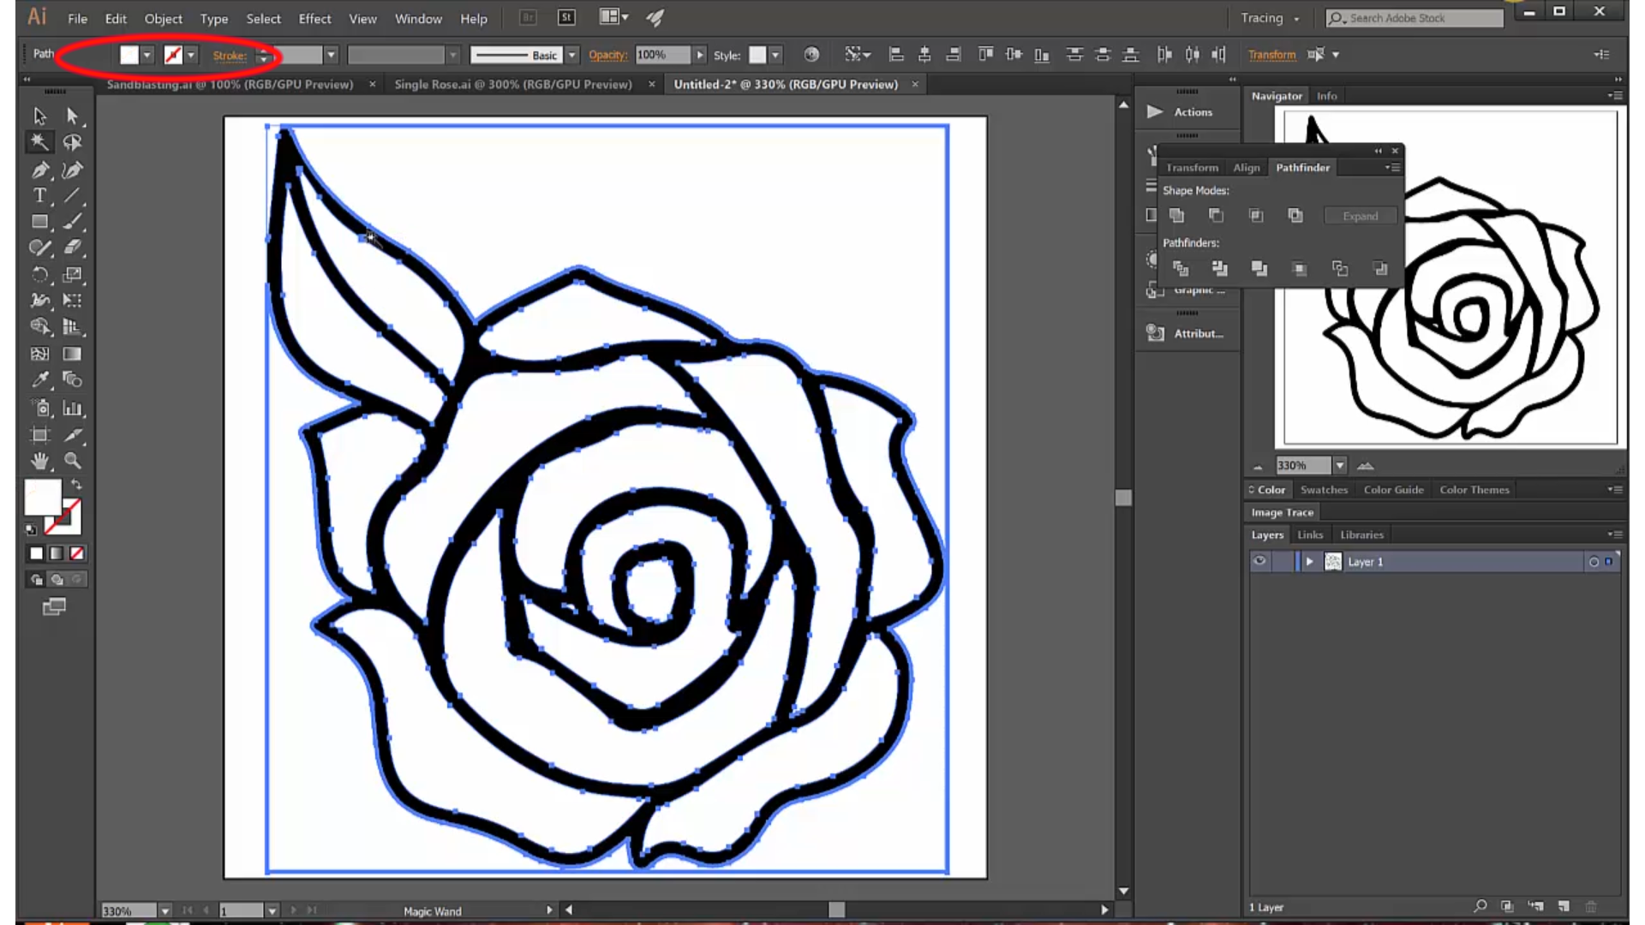This screenshot has height=925, width=1645.
Task: Open fill color dropdown in control bar
Action: (147, 55)
